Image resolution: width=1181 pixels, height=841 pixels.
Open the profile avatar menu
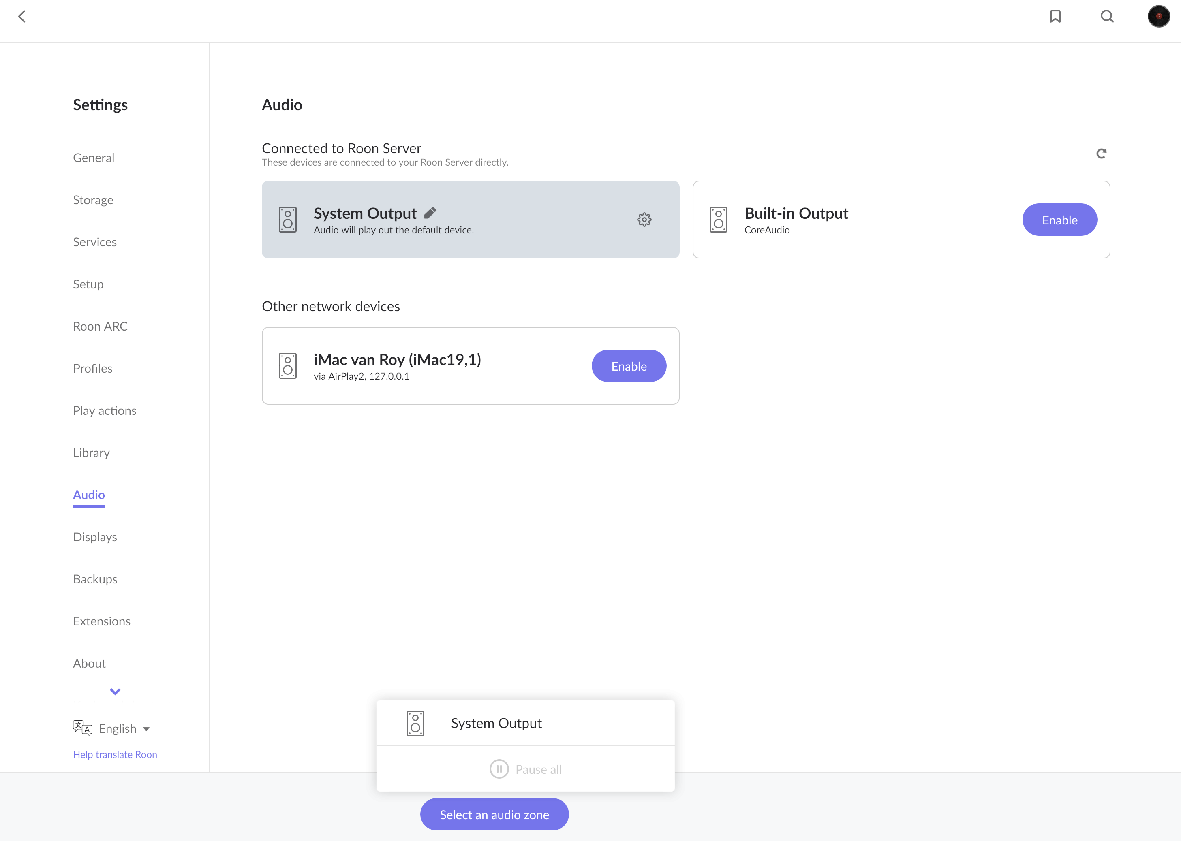coord(1159,17)
